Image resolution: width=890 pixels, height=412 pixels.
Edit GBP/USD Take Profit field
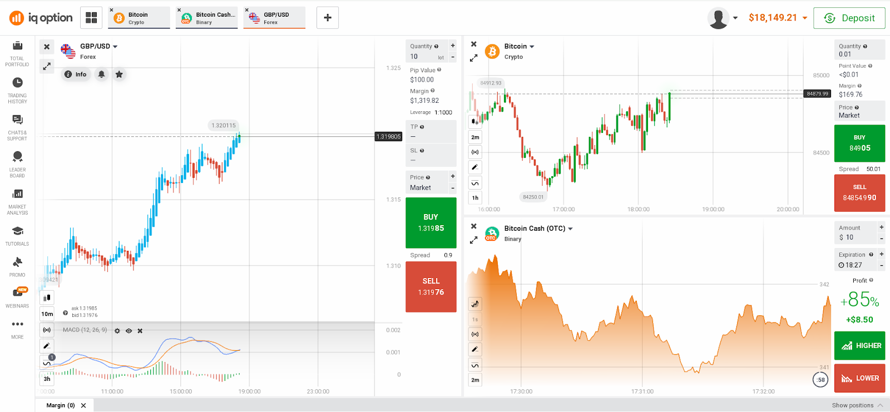431,131
